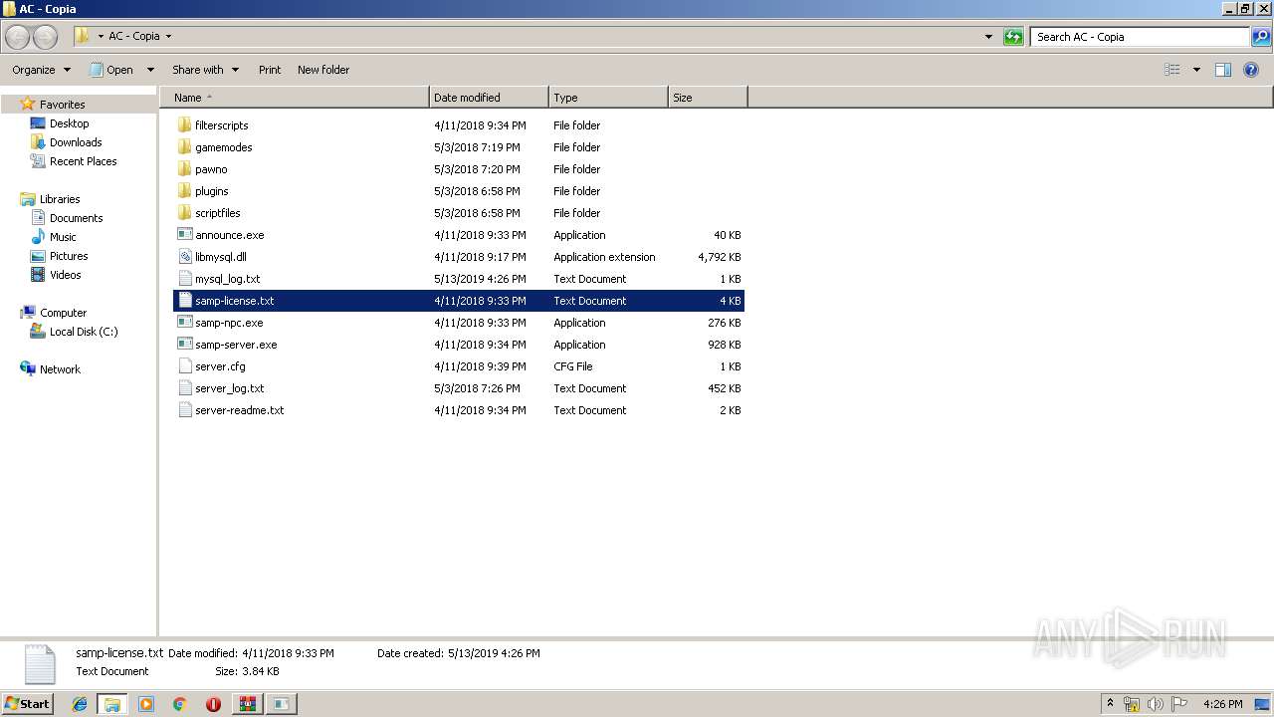Click the Start button
This screenshot has height=717, width=1274.
pos(28,704)
